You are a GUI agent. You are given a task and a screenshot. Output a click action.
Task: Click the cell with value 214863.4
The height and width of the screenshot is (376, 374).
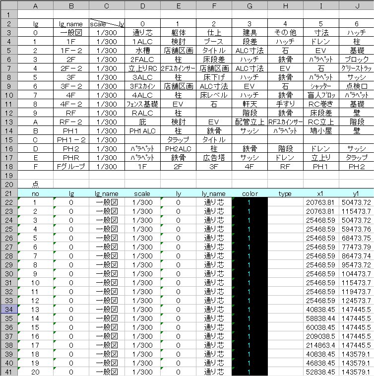click(x=320, y=345)
